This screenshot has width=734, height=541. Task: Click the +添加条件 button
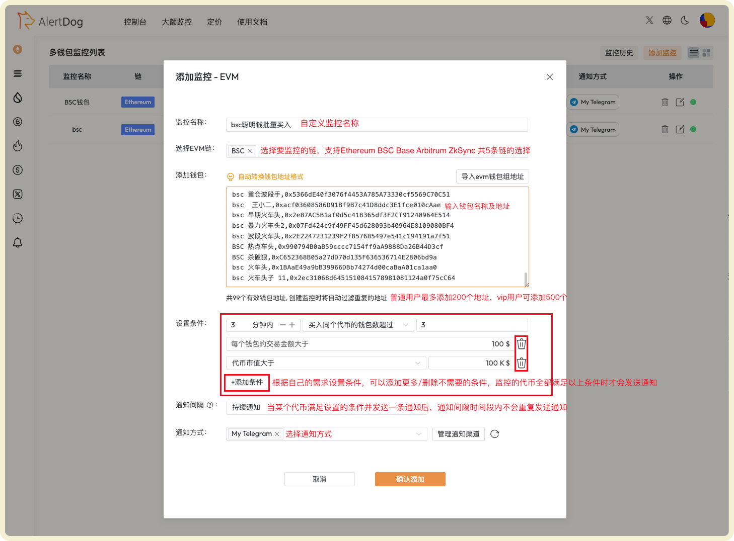(x=247, y=383)
